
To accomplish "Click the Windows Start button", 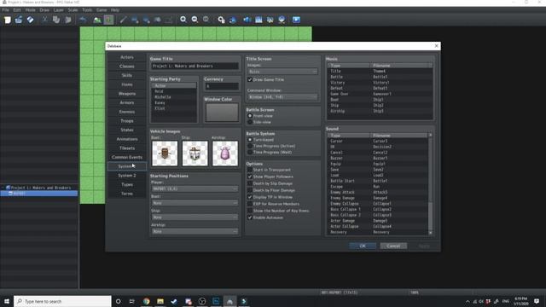I will click(7, 301).
